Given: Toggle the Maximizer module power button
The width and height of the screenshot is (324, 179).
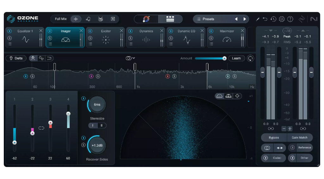Looking at the screenshot, I should 211,31.
